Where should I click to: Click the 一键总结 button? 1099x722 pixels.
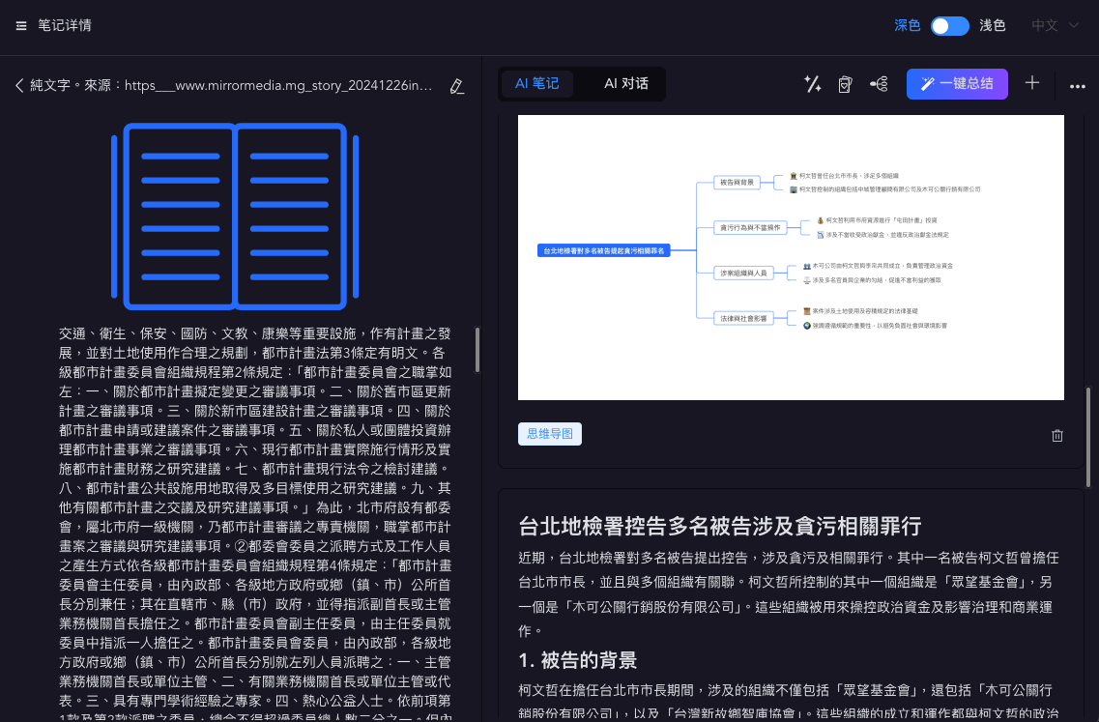(x=957, y=84)
